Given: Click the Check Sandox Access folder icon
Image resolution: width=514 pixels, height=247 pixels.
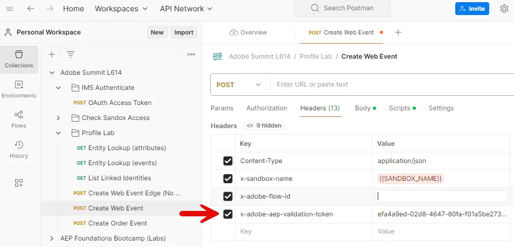Looking at the screenshot, I should 75,118.
